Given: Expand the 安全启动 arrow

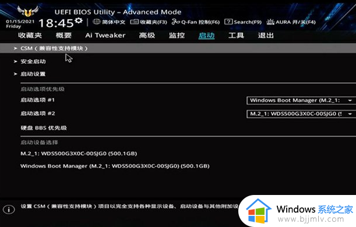Looking at the screenshot, I should 15,62.
